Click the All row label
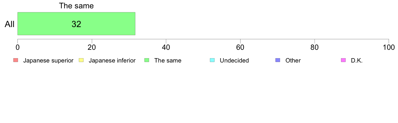 click(10, 24)
